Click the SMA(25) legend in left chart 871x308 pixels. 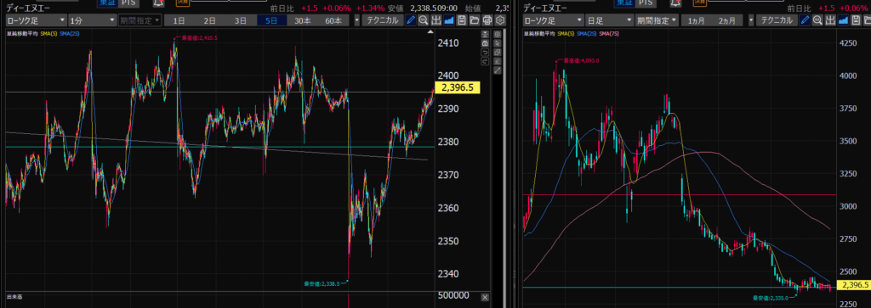click(70, 34)
